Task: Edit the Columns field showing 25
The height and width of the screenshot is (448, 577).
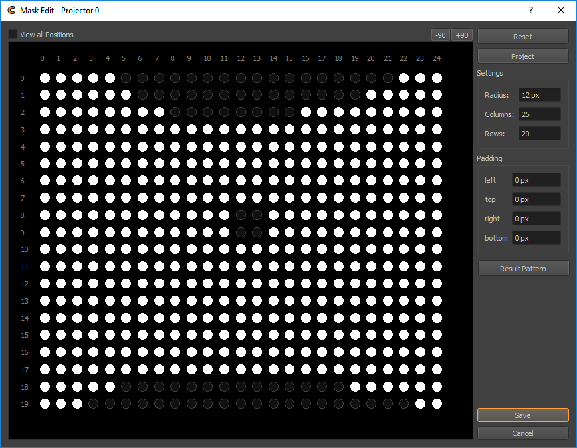Action: point(540,114)
